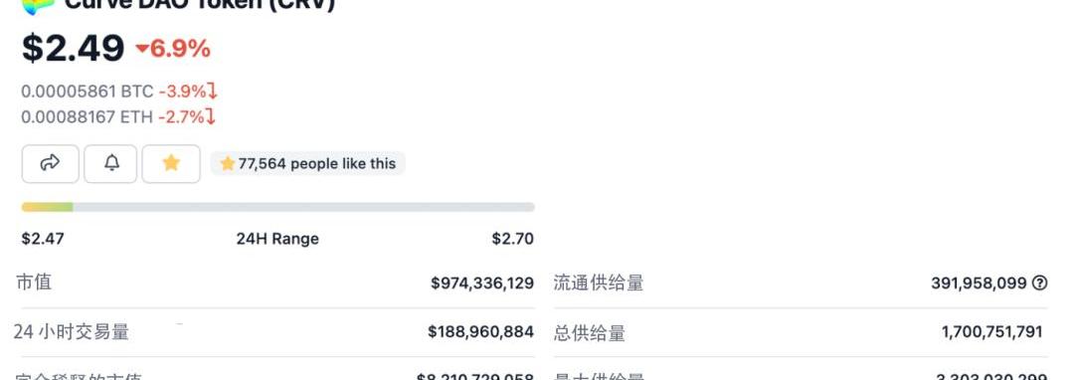The image size is (1074, 380).
Task: Click the BTC price change arrow
Action: tap(213, 92)
